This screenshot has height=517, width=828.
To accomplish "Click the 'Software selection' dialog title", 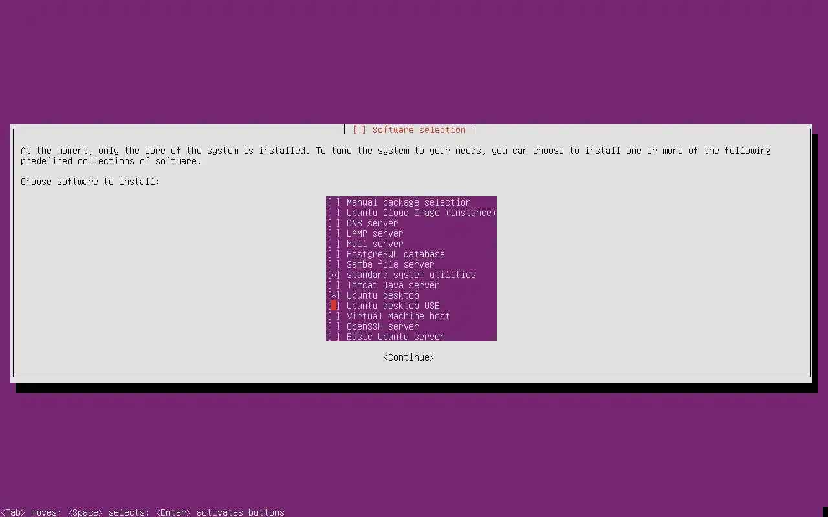I will [x=419, y=130].
